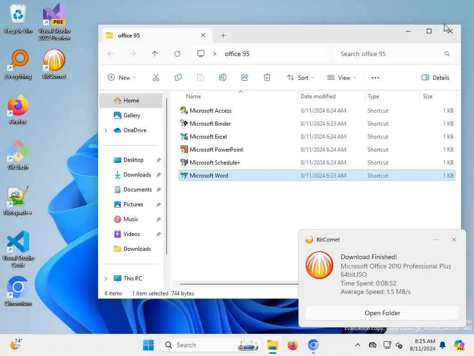Image resolution: width=474 pixels, height=356 pixels.
Task: Open pinned Downloads with arrow icon
Action: tap(131, 175)
